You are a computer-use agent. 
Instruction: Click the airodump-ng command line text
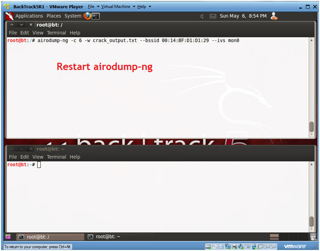coord(138,41)
